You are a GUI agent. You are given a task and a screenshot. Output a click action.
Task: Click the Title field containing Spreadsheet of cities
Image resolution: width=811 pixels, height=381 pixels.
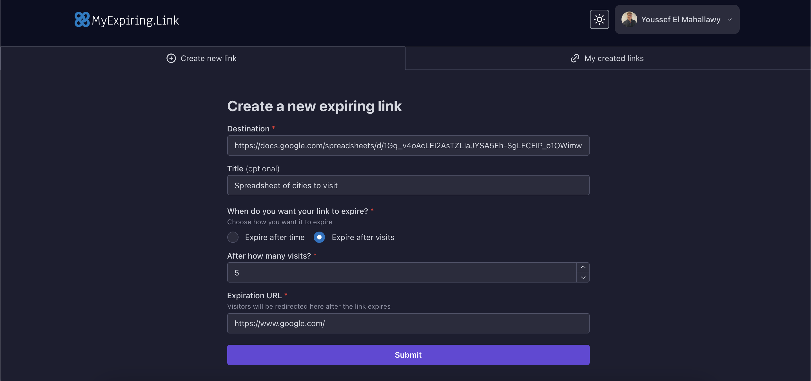coord(408,185)
